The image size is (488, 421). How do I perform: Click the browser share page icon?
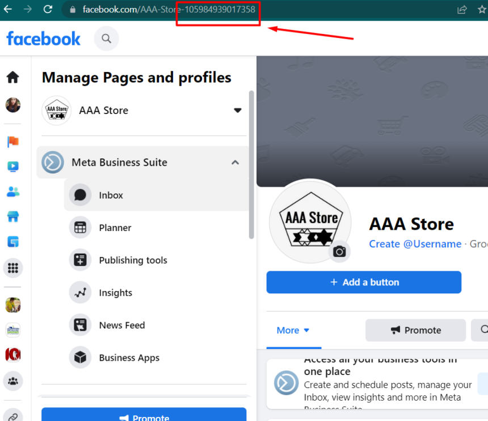tap(462, 9)
